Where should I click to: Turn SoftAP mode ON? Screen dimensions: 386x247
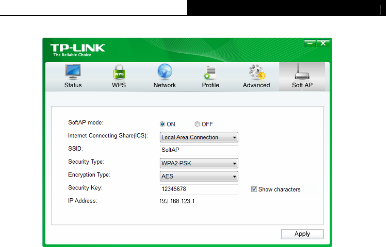click(162, 124)
